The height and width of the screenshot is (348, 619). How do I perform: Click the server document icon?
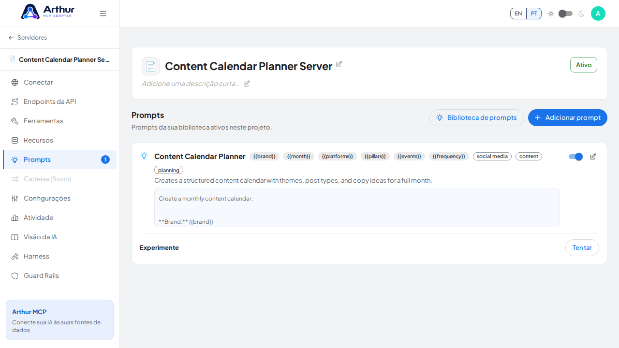coord(151,66)
